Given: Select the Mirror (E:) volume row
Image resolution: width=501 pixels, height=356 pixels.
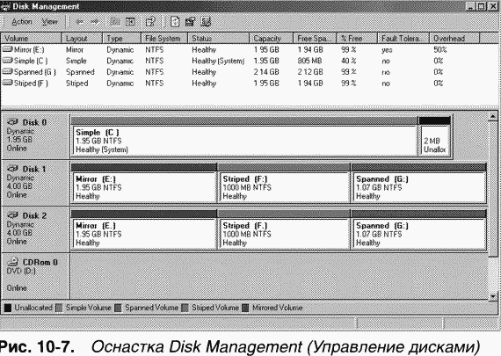Looking at the screenshot, I should tap(250, 49).
